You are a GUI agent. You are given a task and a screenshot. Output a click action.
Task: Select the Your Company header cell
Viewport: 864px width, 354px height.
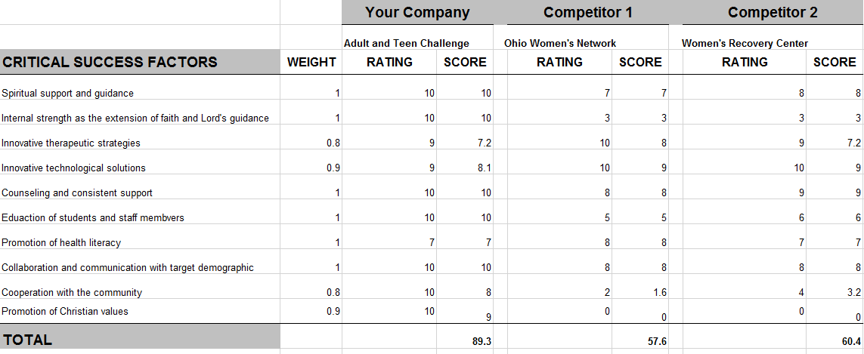[417, 12]
